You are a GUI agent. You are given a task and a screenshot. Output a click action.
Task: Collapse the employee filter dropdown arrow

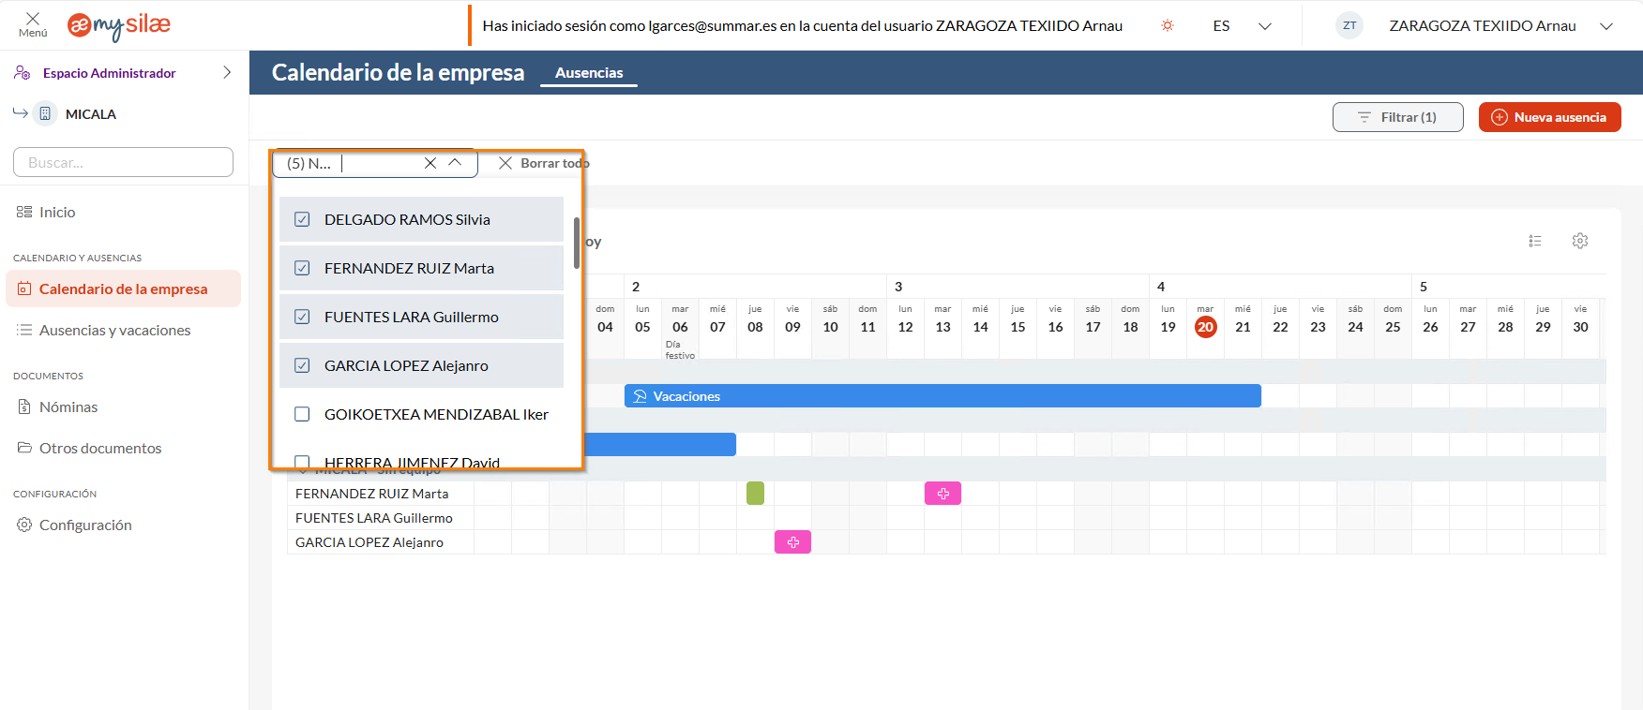pos(456,163)
